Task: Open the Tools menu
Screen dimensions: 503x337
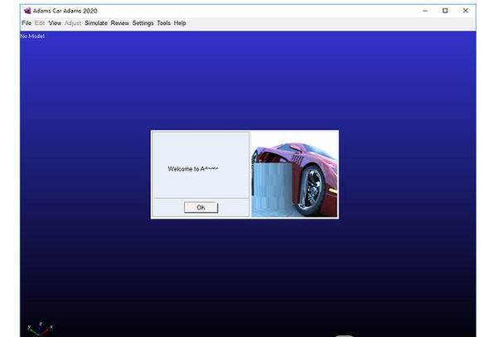Action: (x=163, y=23)
